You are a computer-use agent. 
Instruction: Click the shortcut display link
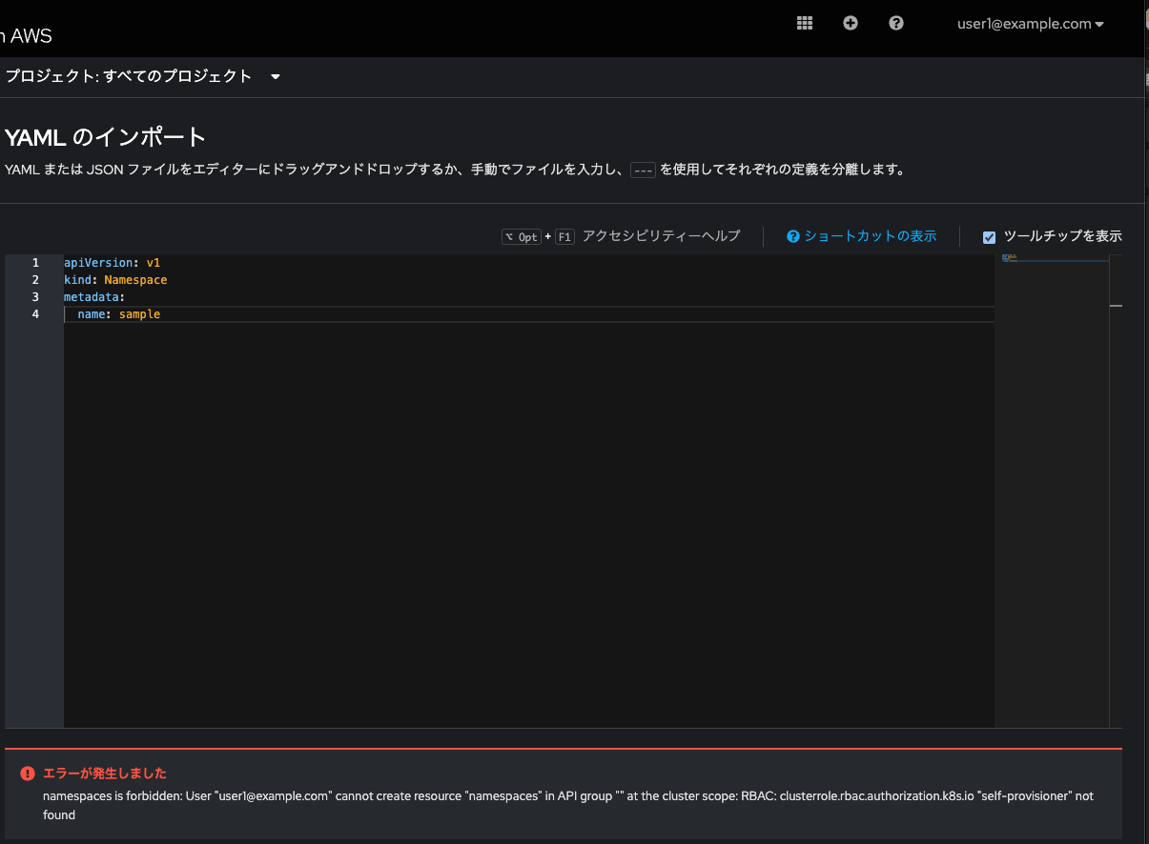click(x=870, y=236)
